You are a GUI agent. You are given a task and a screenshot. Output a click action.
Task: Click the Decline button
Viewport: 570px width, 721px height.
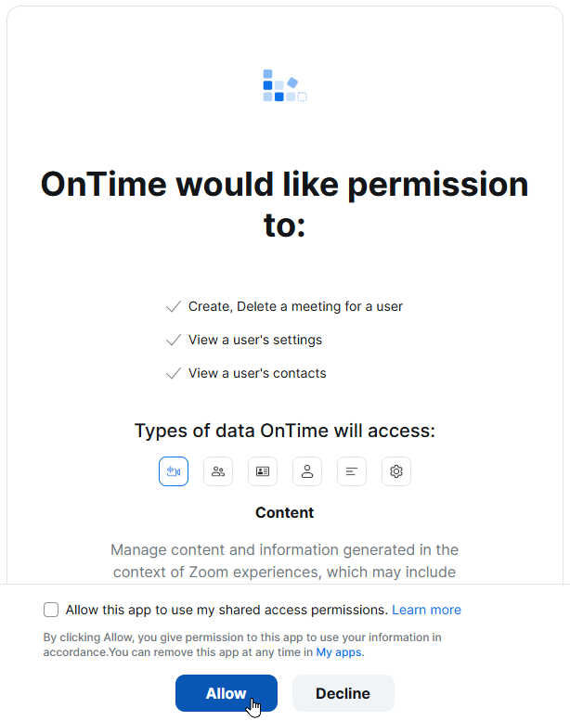point(343,693)
